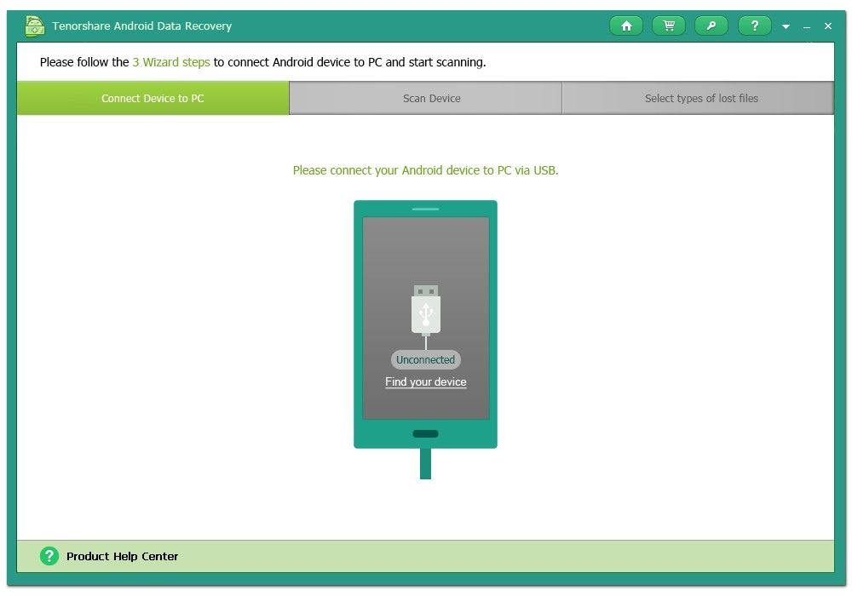
Task: Click the Unconnected status badge
Action: (425, 359)
